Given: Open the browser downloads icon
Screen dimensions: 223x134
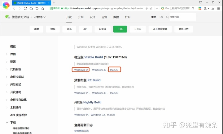Looking at the screenshot, I should pos(213,8).
